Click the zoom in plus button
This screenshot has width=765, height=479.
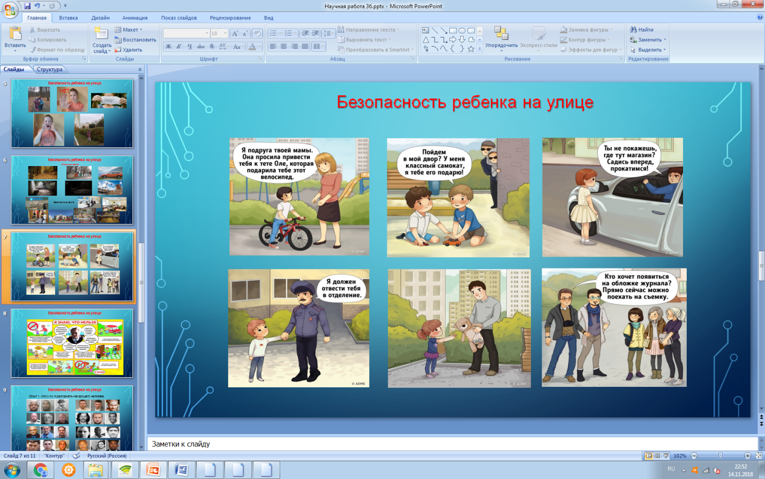pos(748,455)
